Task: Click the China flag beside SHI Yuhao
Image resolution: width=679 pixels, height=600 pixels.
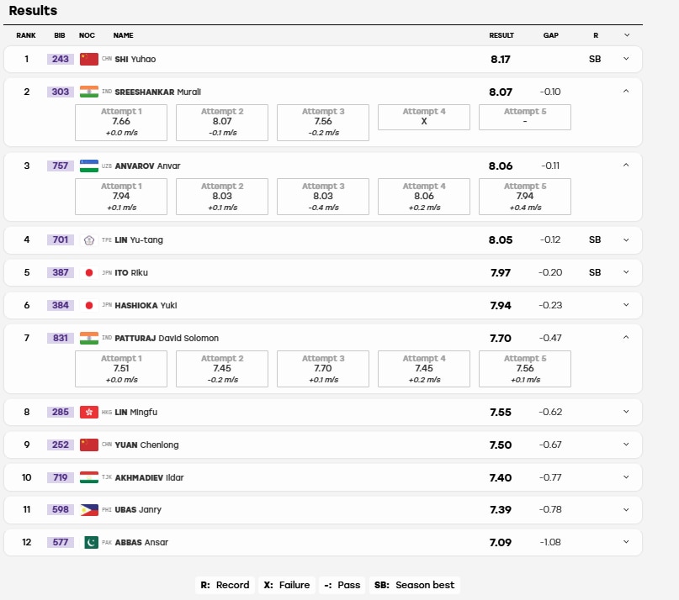Action: (89, 60)
